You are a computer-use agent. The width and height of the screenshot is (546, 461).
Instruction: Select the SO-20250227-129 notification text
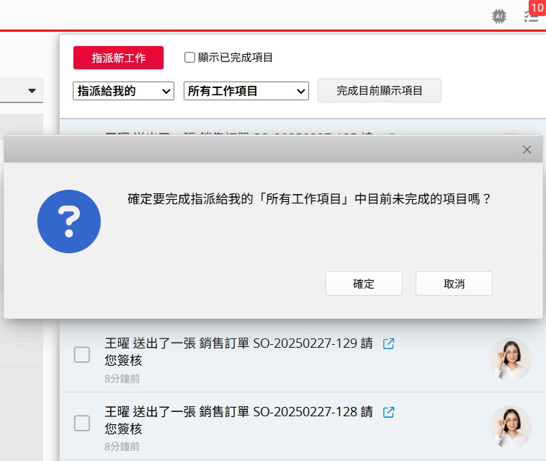pos(238,351)
